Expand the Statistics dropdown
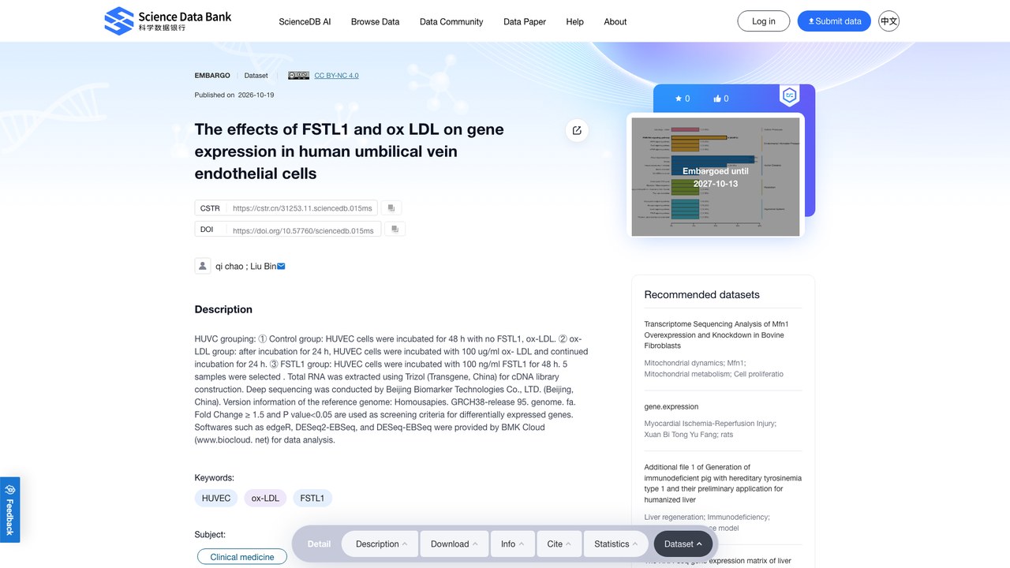 point(616,544)
